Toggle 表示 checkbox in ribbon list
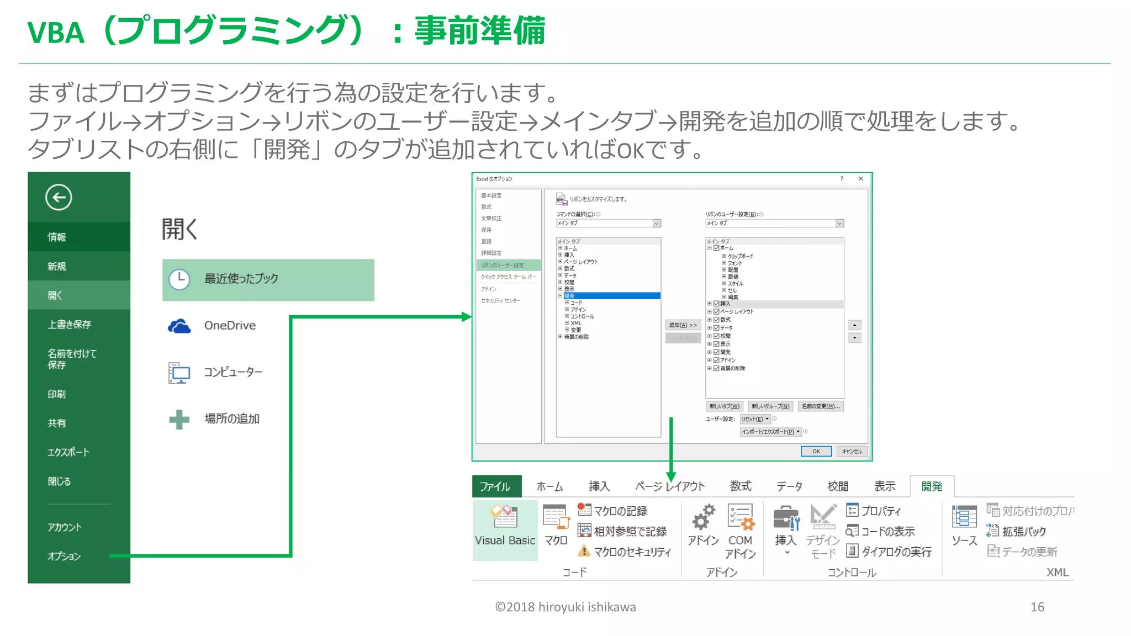The height and width of the screenshot is (636, 1131). tap(716, 344)
